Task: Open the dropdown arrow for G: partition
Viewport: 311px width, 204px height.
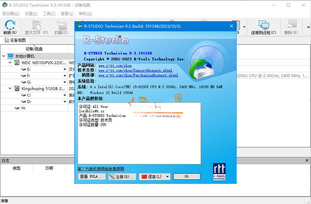Action: 65,82
